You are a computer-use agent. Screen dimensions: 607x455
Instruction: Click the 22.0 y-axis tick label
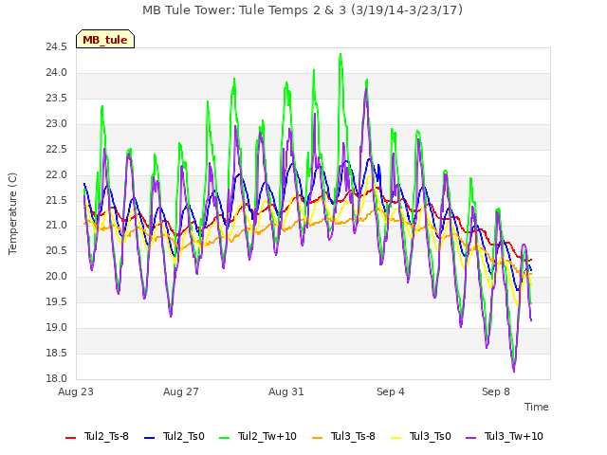point(57,174)
